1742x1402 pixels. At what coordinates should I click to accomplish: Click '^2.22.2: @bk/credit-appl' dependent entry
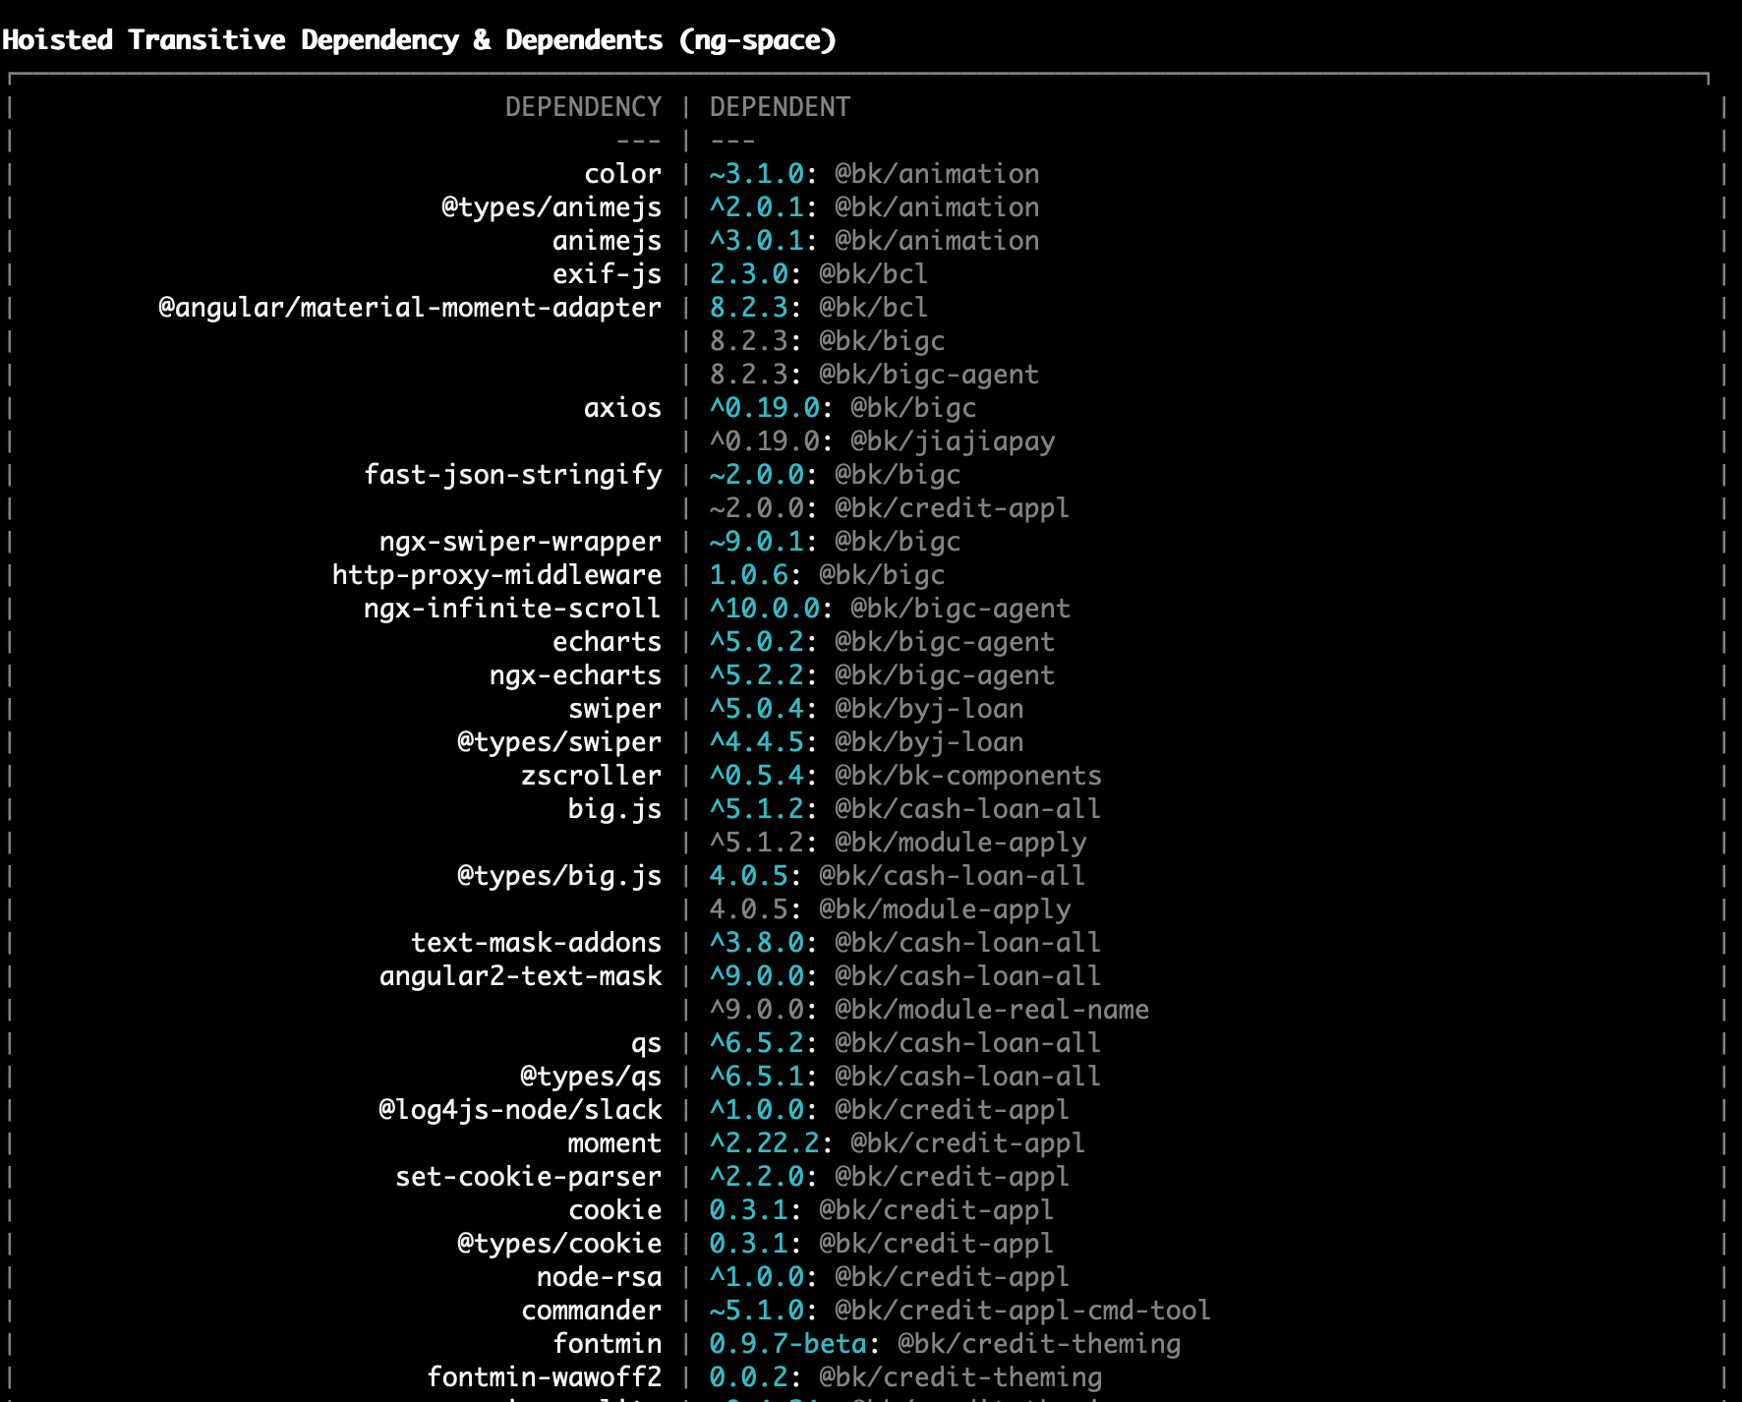[x=898, y=1143]
